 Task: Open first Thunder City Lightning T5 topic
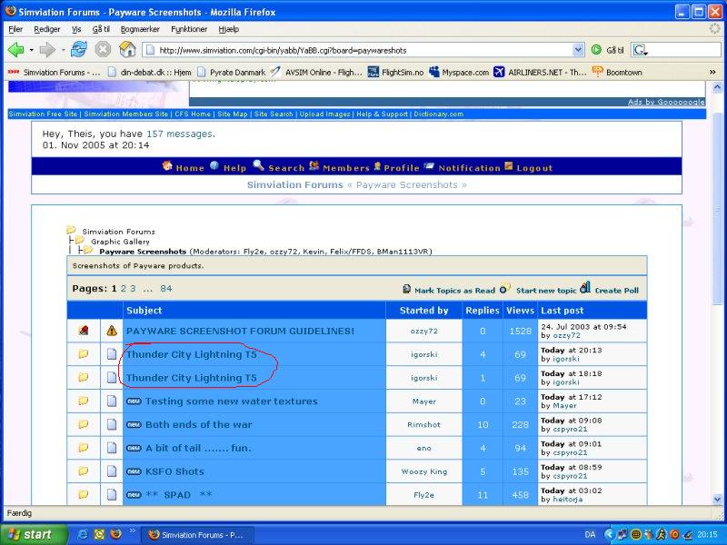point(191,354)
